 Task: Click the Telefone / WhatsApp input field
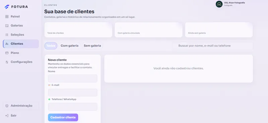pyautogui.click(x=73, y=107)
